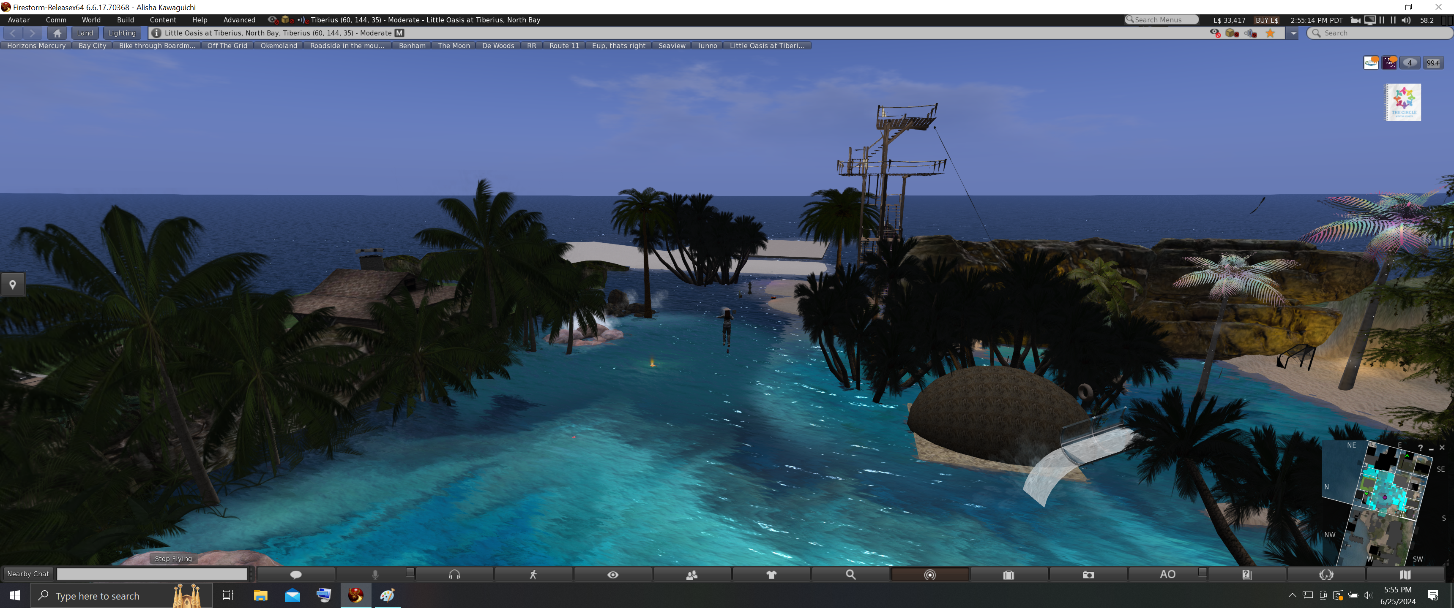Pause stream with second pause icon
The height and width of the screenshot is (608, 1454).
1393,20
